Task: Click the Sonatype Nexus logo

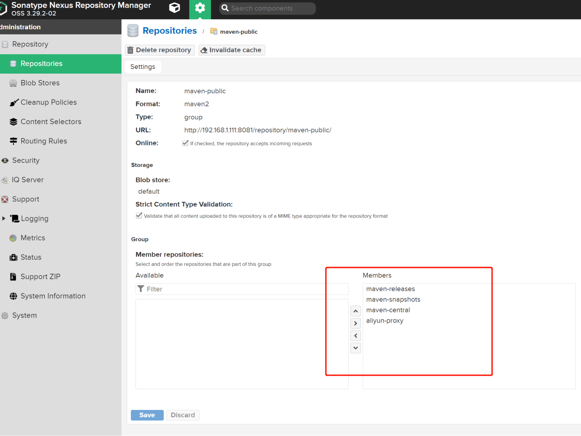Action: tap(3, 8)
